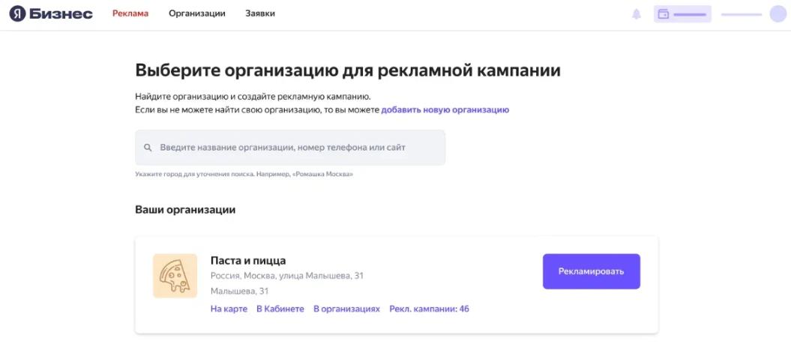Click address Россия, Москва, улица Малышева, 31
Viewport: 791px width, 350px height.
pyautogui.click(x=287, y=276)
